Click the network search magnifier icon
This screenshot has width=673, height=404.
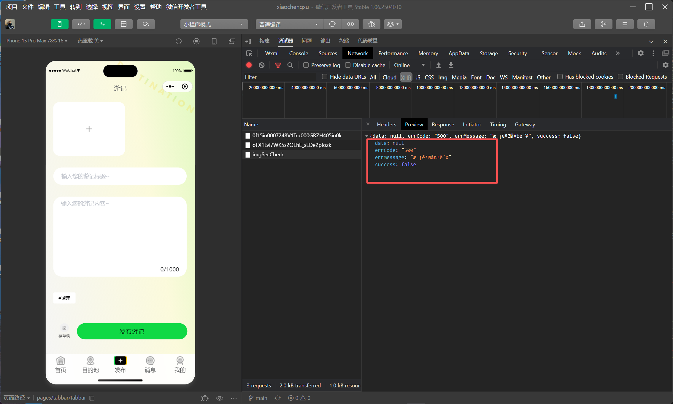pyautogui.click(x=290, y=65)
